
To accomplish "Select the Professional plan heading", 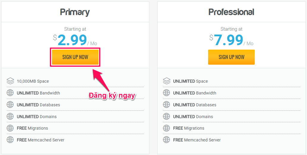I will pos(231,12).
